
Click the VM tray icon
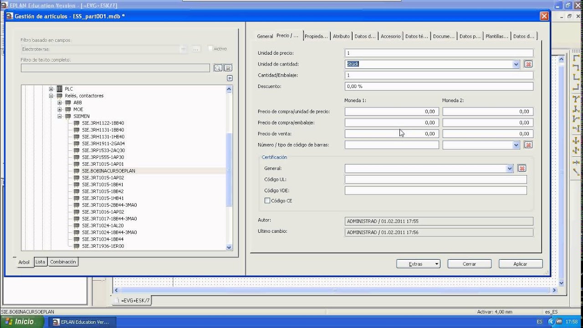tap(559, 322)
